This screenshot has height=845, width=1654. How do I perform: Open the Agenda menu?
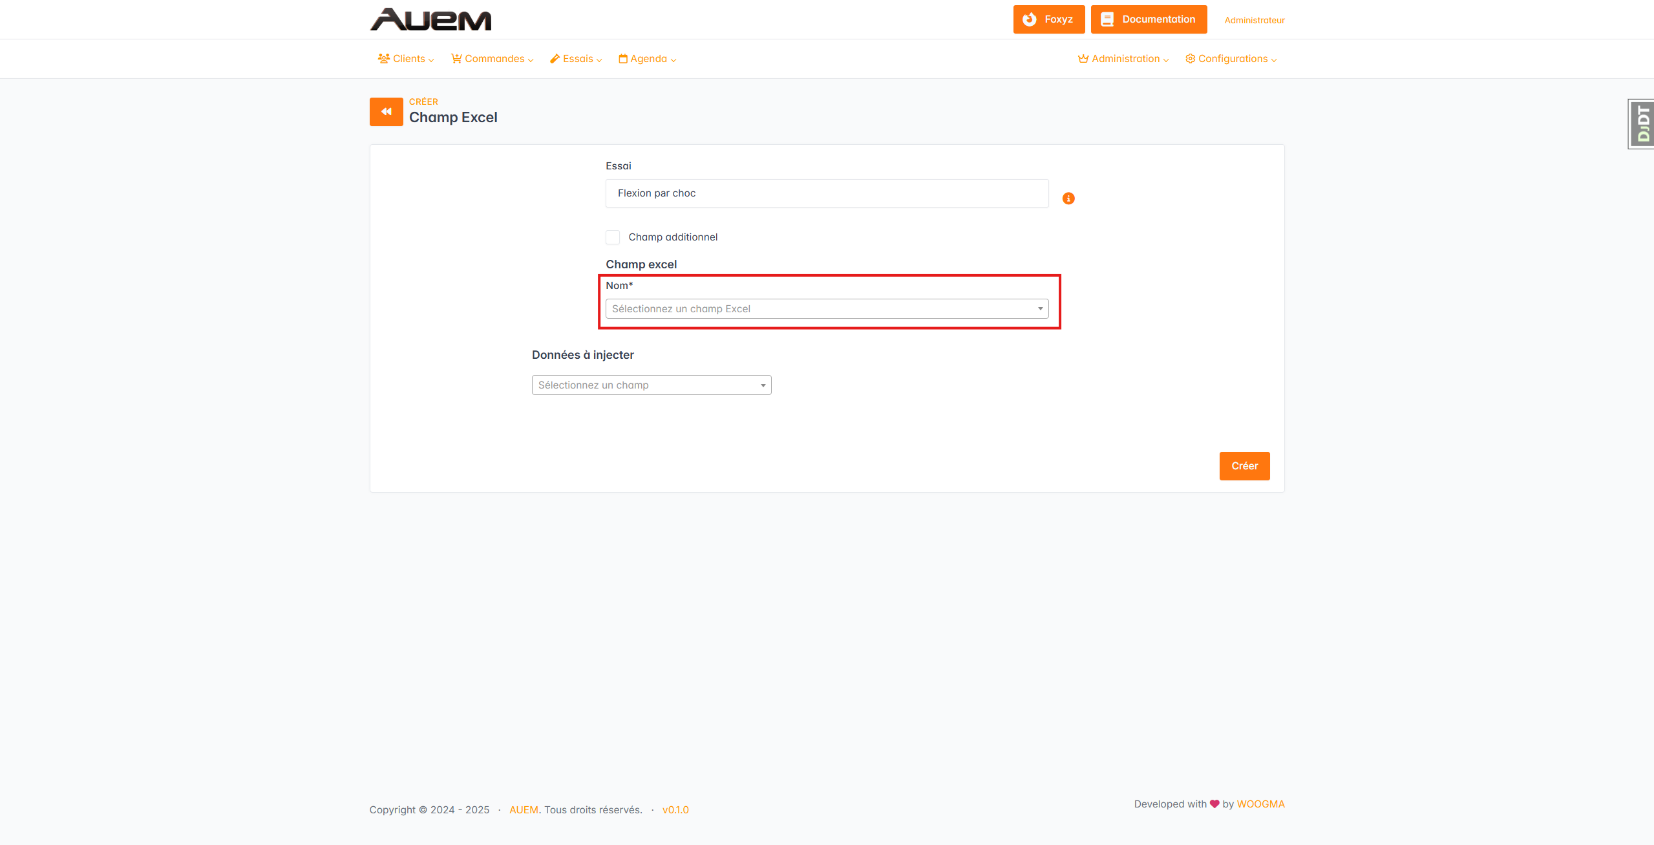click(x=647, y=59)
